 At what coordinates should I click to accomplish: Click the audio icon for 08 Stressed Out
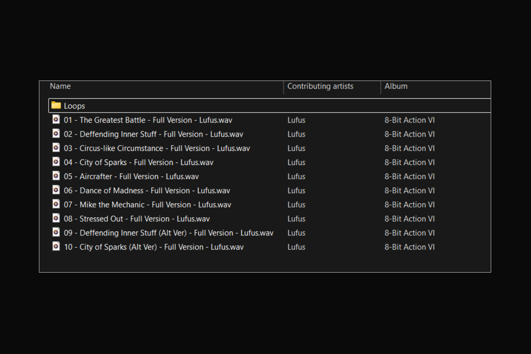pyautogui.click(x=56, y=219)
